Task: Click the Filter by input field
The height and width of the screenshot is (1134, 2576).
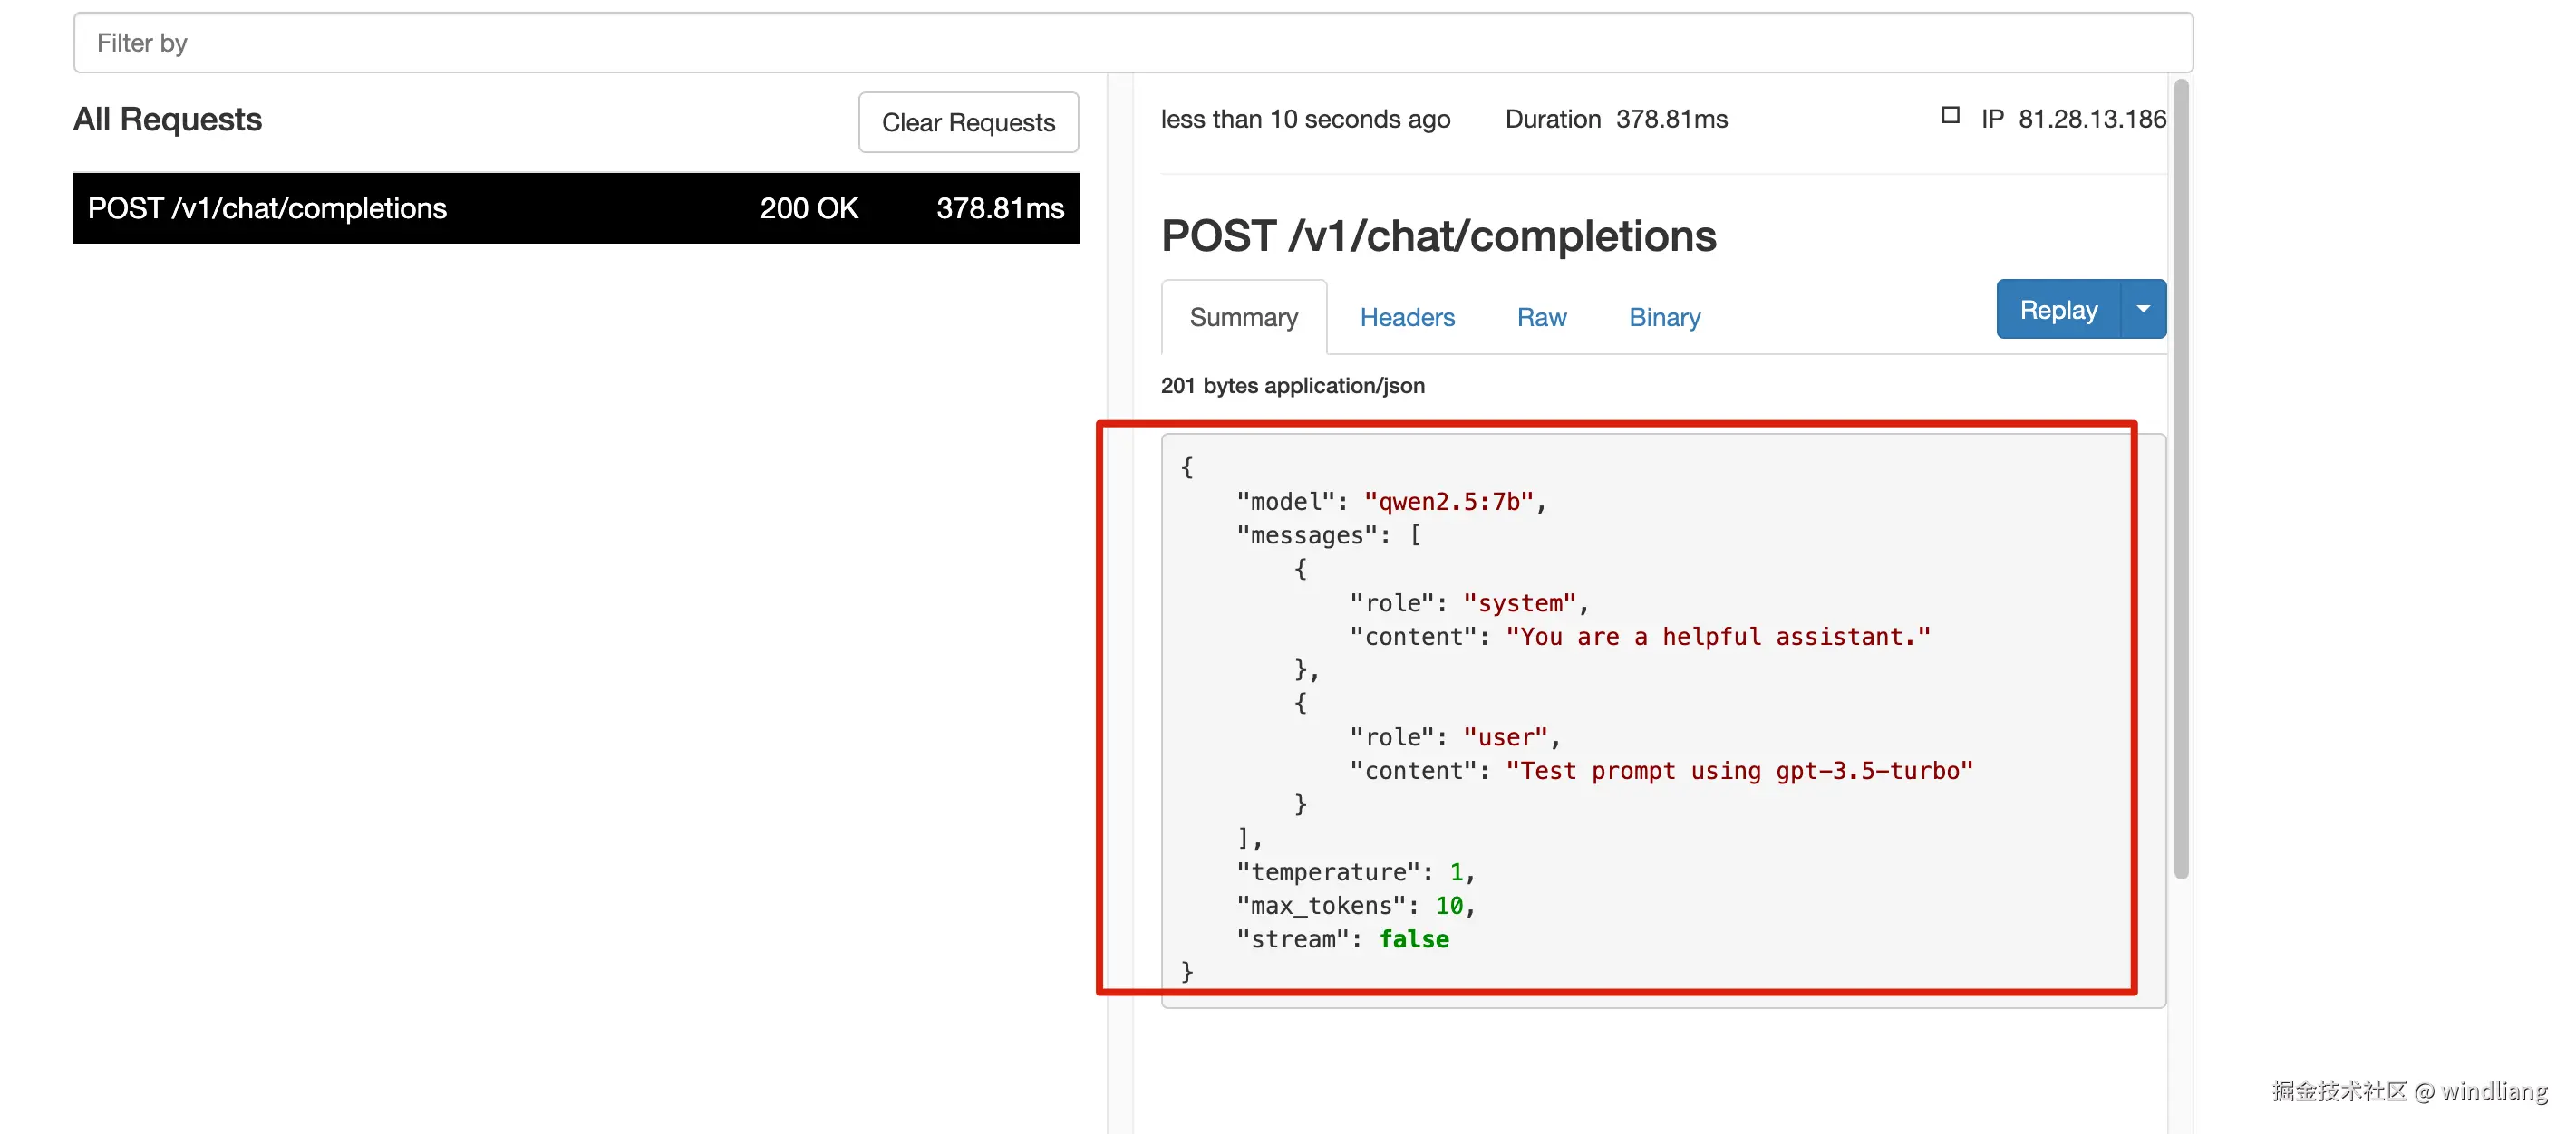Action: pyautogui.click(x=1133, y=43)
